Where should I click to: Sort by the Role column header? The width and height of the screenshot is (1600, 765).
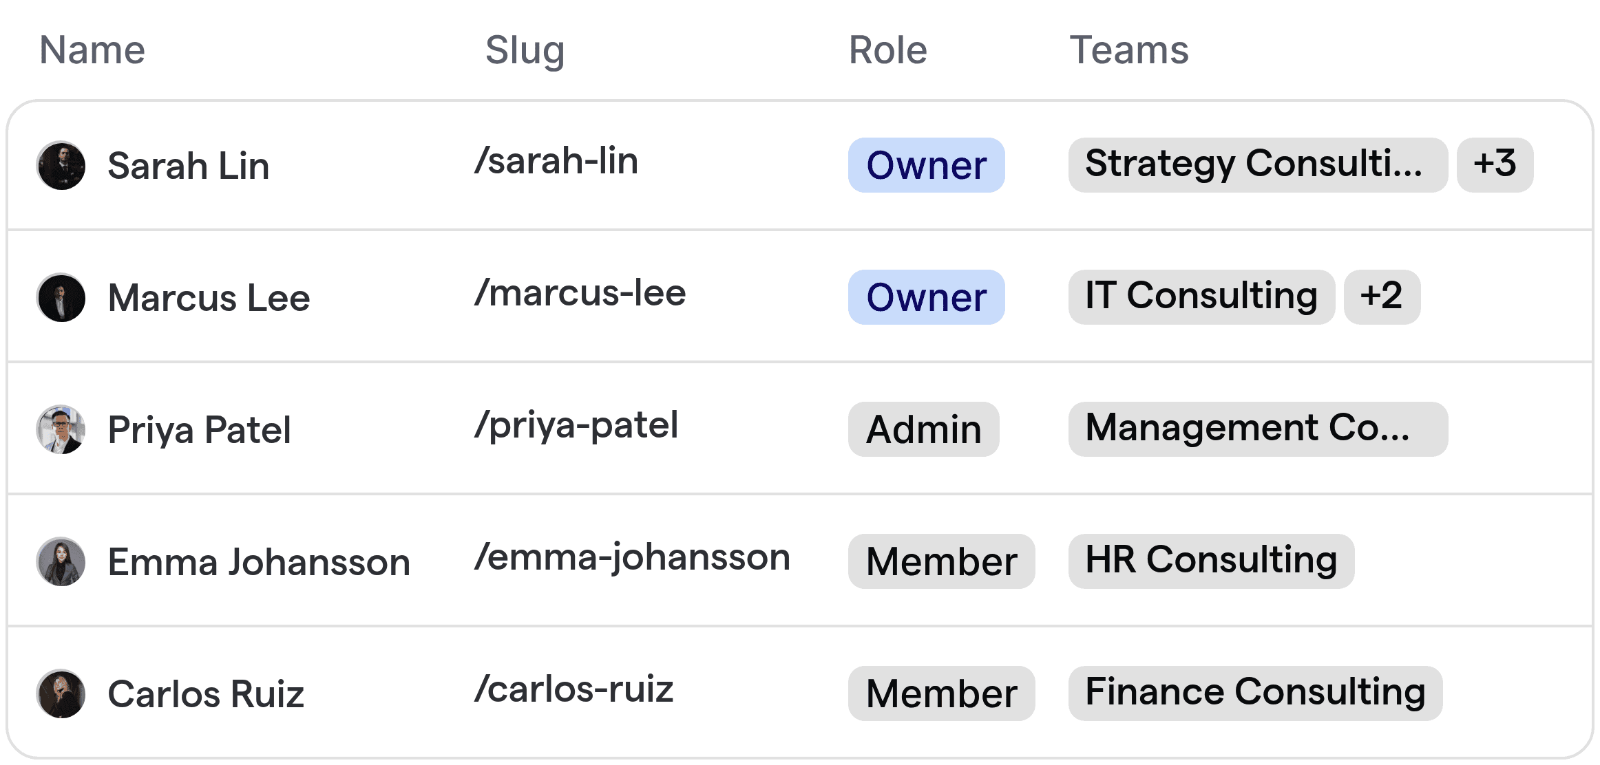[x=887, y=50]
